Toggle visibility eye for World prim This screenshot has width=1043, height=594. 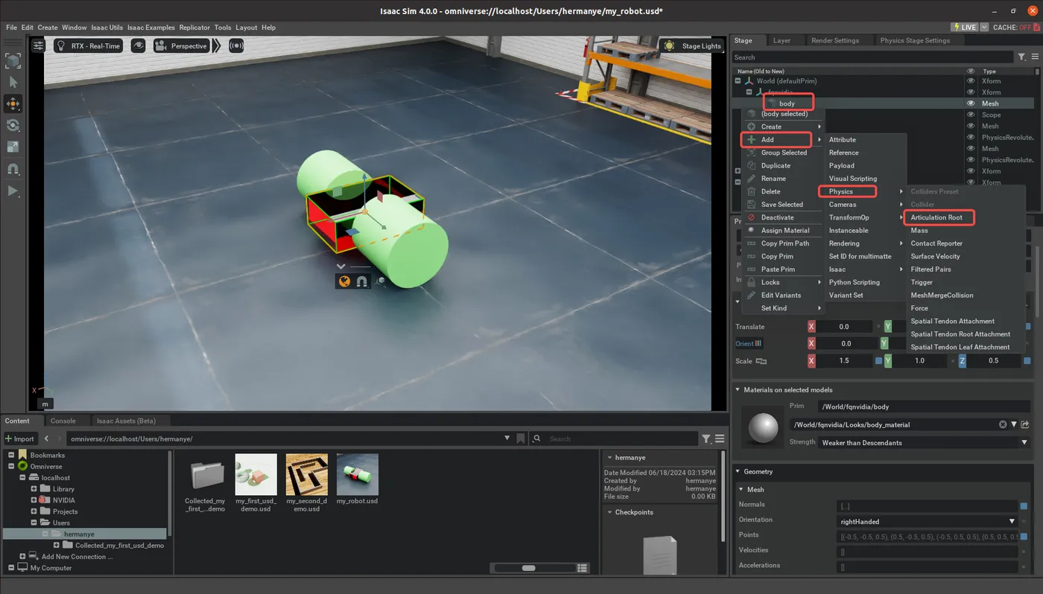pyautogui.click(x=970, y=81)
